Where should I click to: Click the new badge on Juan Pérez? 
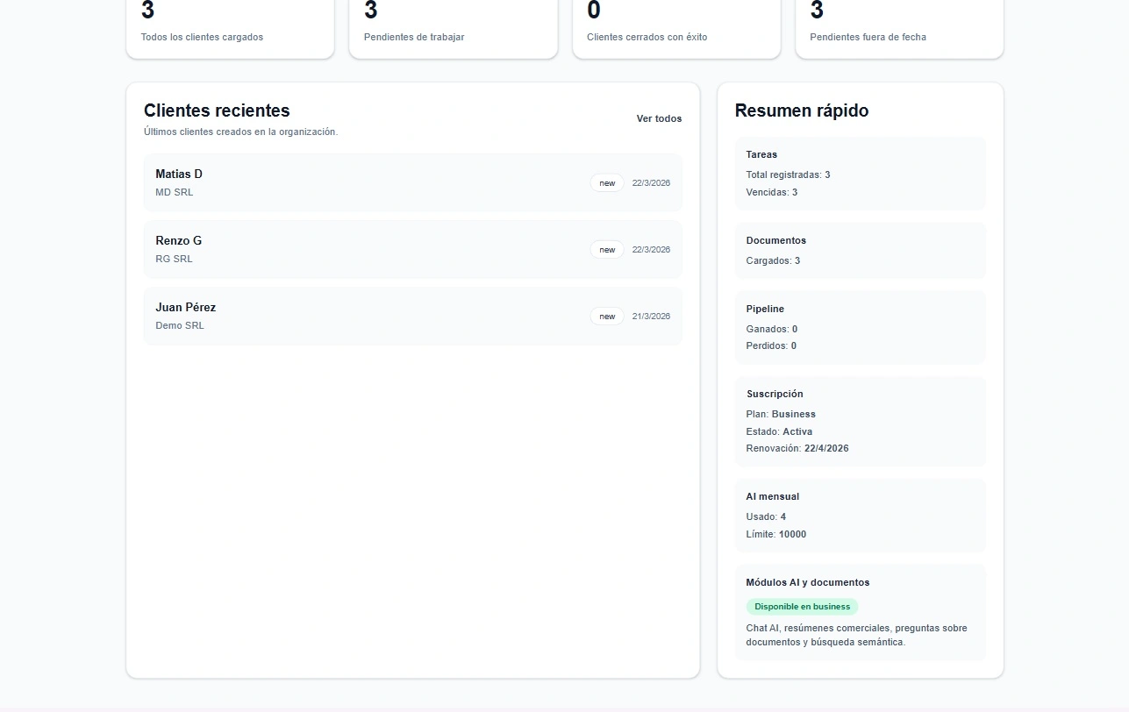point(607,317)
